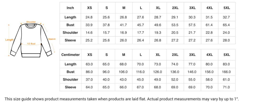Screen dimensions: 254x107
Task: Select the M column header in centimeter table
Action: [124, 55]
